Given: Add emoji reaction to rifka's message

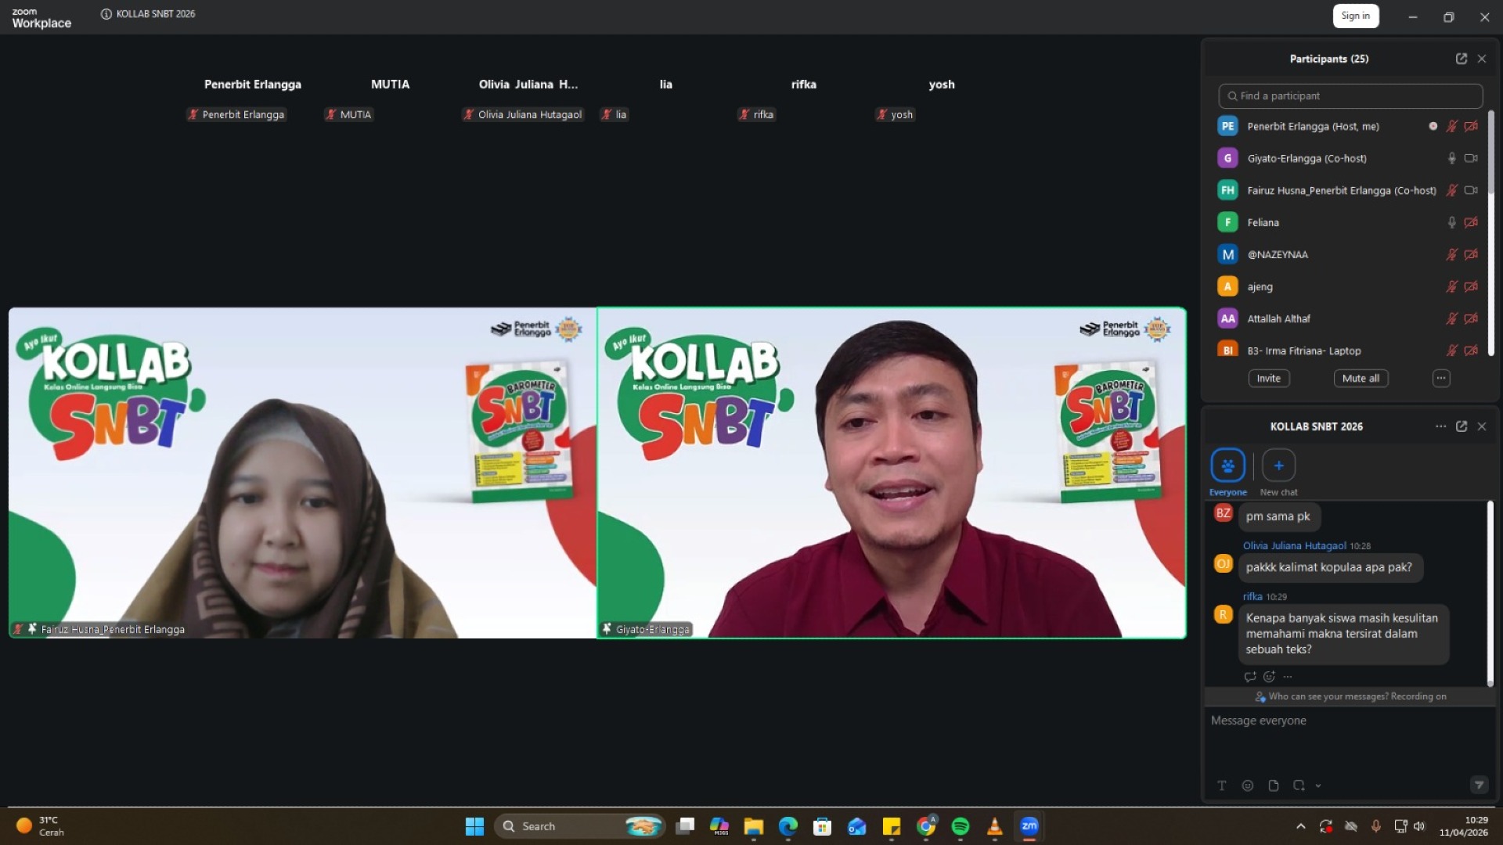Looking at the screenshot, I should click(1269, 677).
